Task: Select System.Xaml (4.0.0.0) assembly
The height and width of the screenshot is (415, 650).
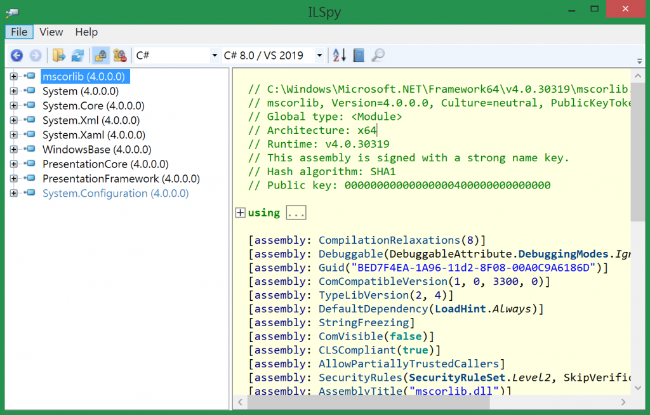Action: coord(94,135)
